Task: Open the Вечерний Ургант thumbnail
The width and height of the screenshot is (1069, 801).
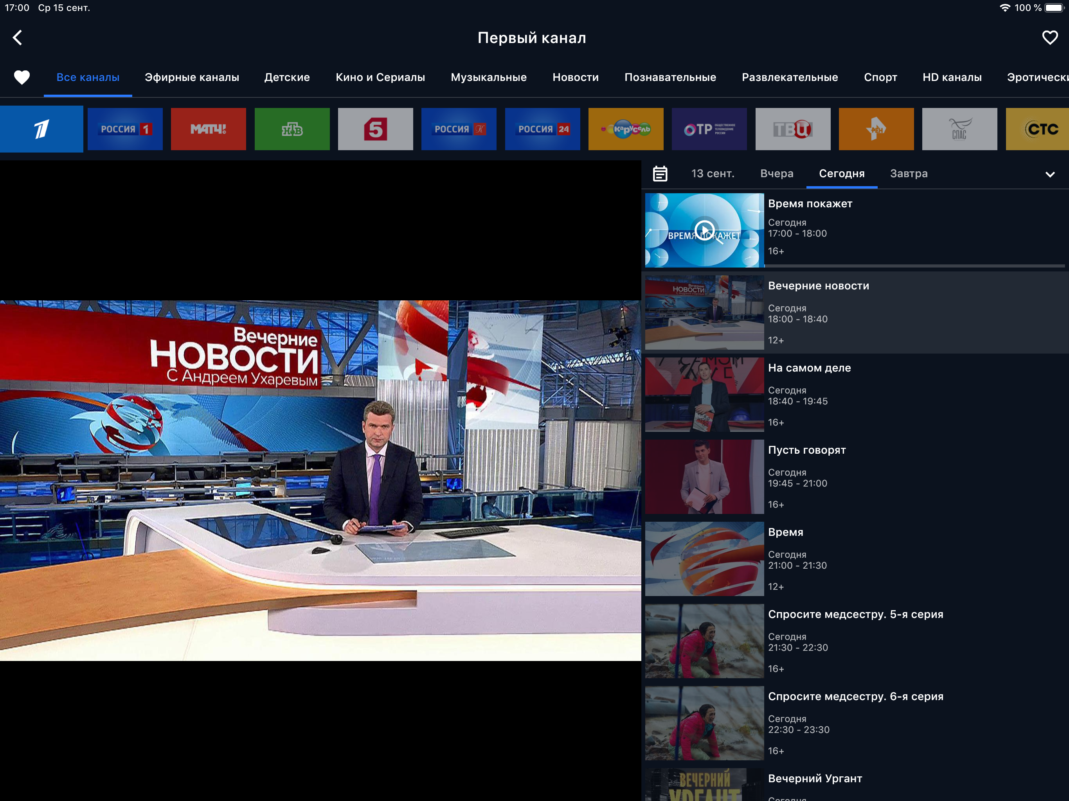Action: pos(704,785)
